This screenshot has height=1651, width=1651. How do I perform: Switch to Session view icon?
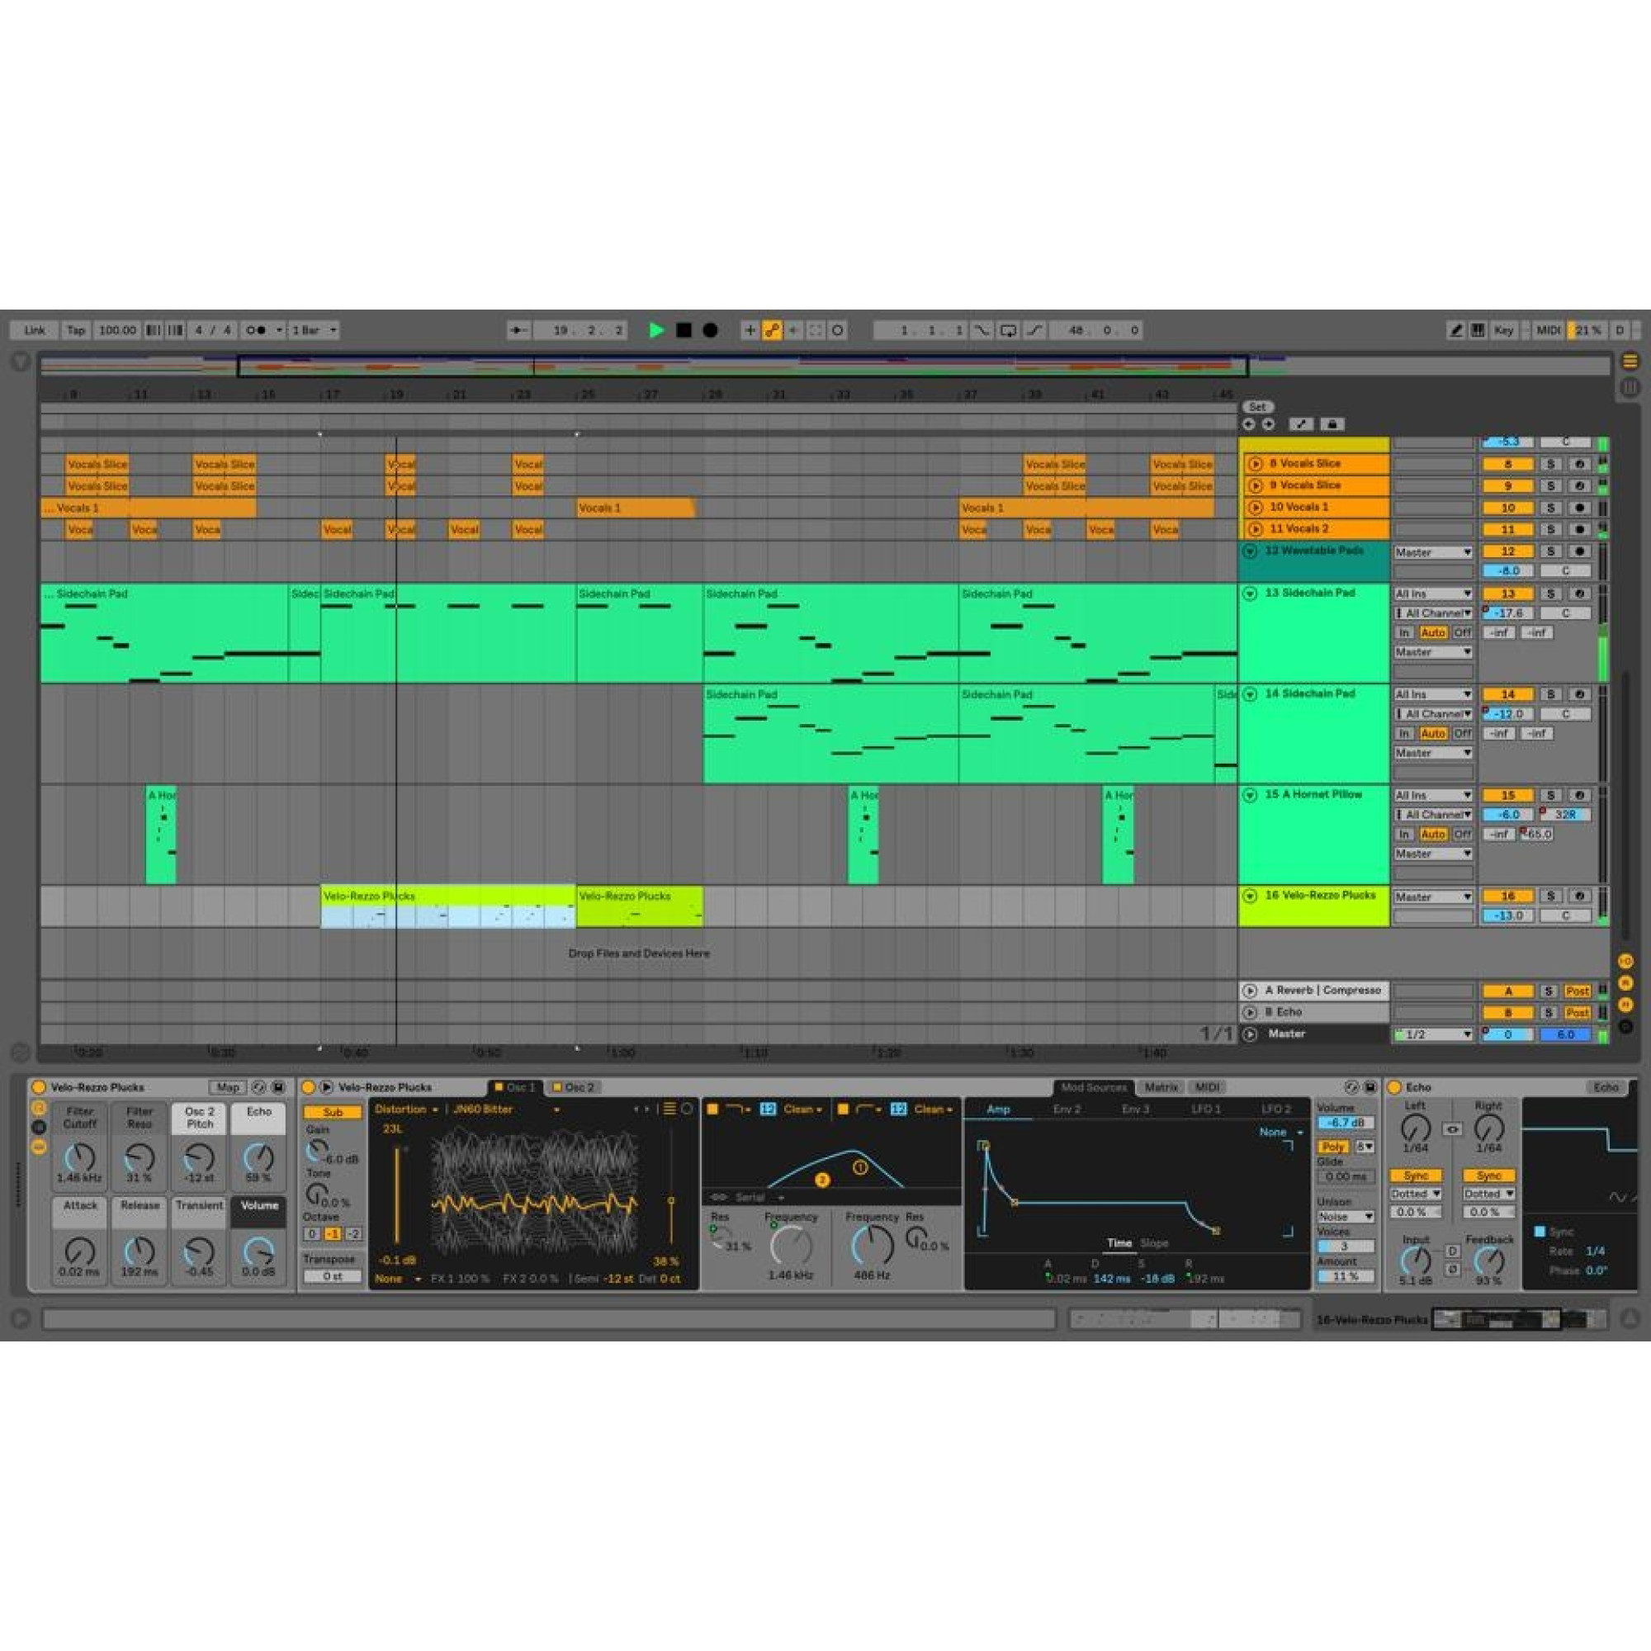pyautogui.click(x=1630, y=387)
